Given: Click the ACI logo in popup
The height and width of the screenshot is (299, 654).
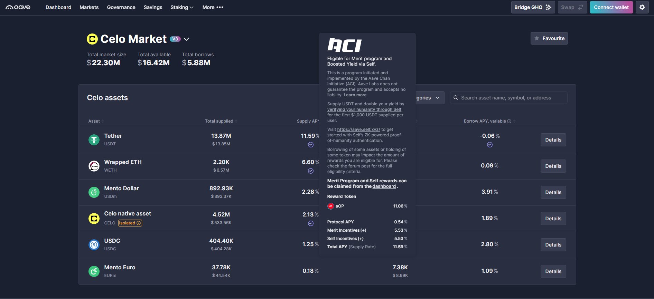Looking at the screenshot, I should click(344, 45).
